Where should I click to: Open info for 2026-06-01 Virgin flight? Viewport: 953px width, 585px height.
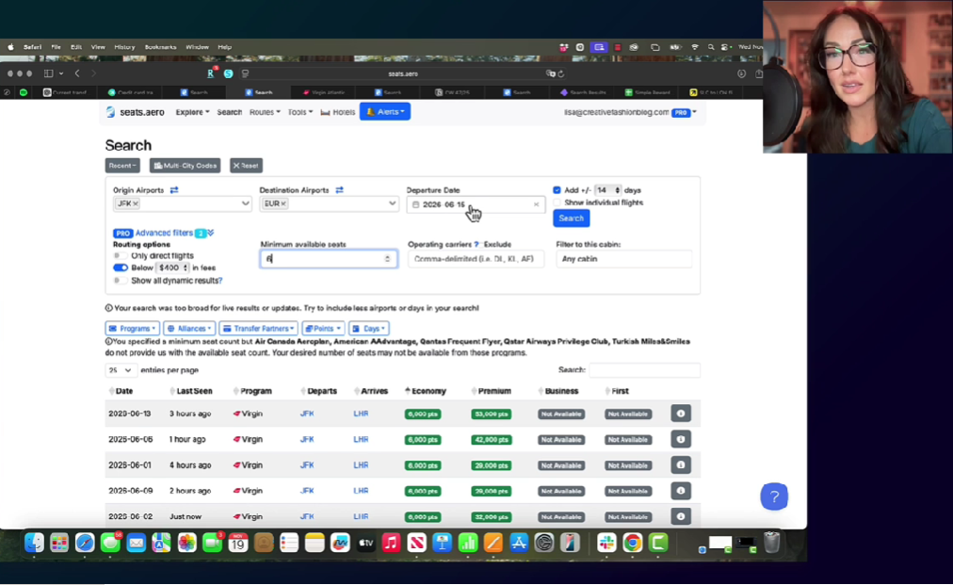(681, 465)
